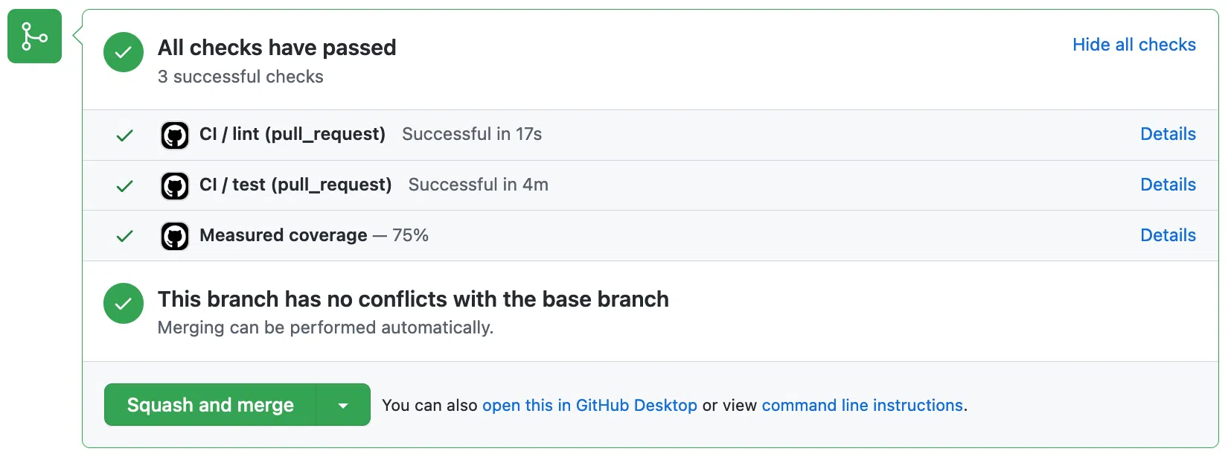This screenshot has height=463, width=1231.
Task: Click the CI / test (pull_request) check name
Action: (x=295, y=185)
